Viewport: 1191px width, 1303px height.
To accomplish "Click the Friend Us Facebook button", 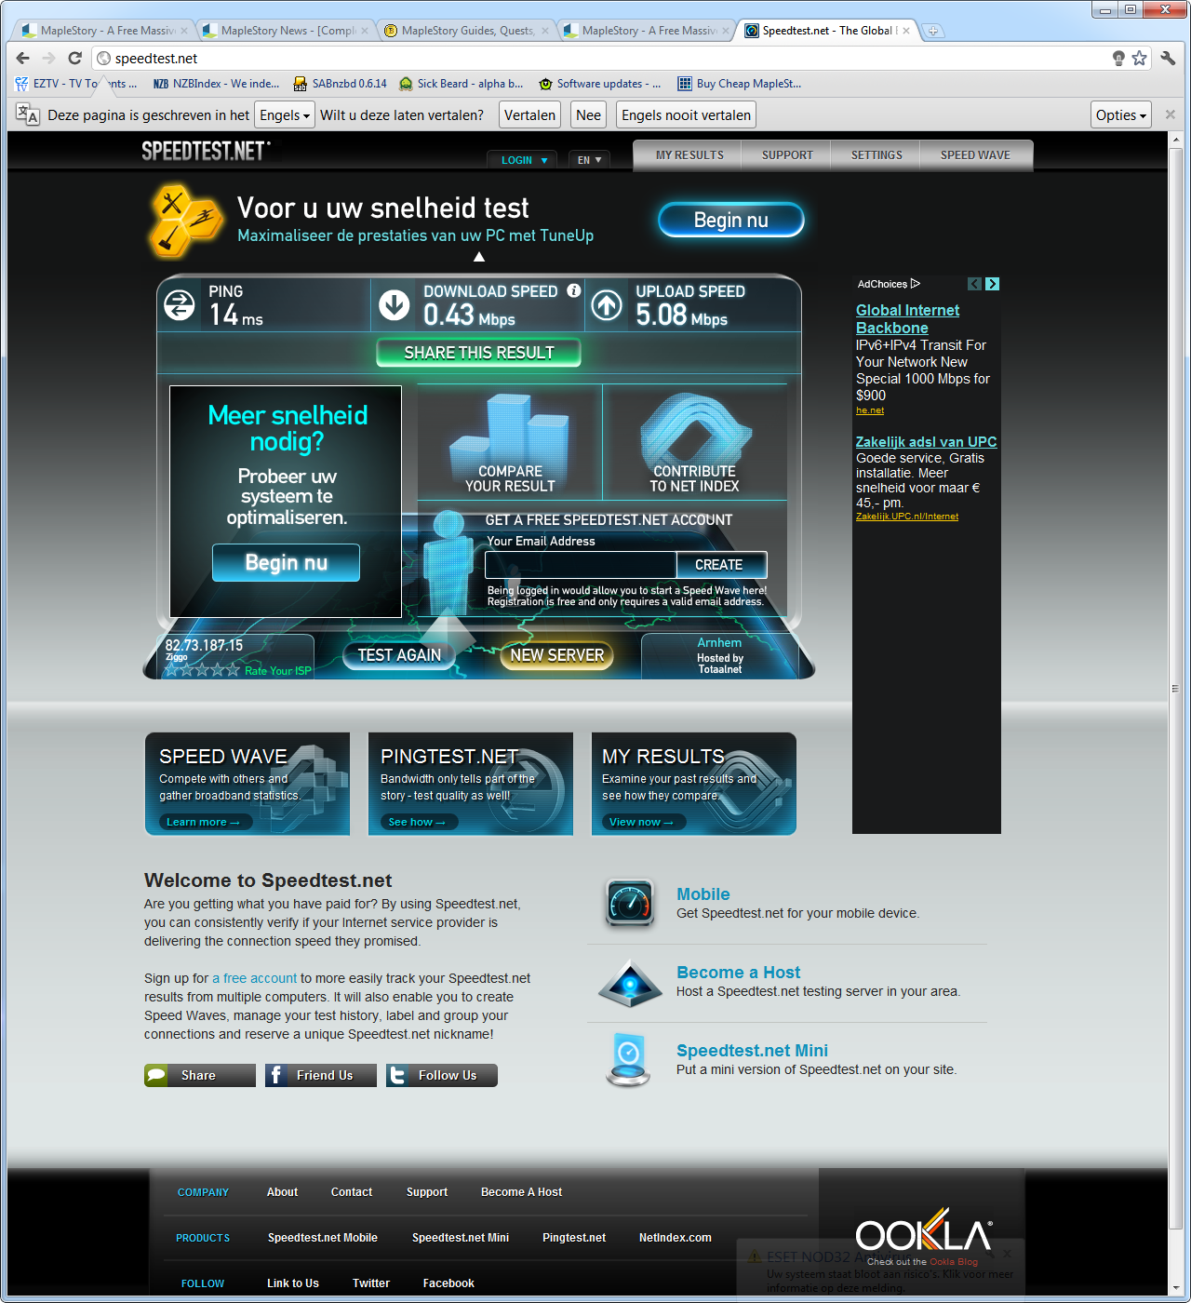I will 321,1075.
